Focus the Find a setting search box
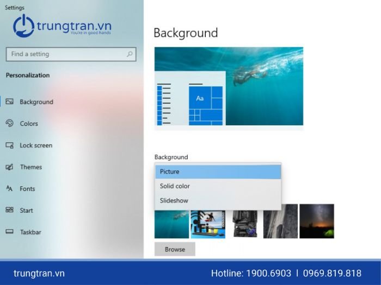 pos(71,54)
